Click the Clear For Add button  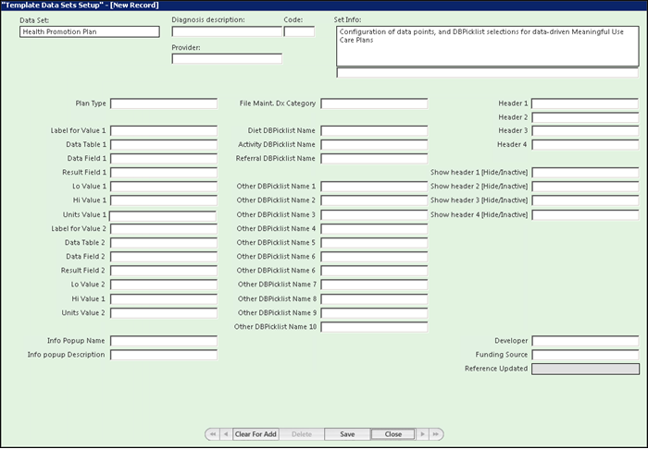pyautogui.click(x=255, y=434)
